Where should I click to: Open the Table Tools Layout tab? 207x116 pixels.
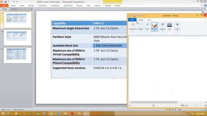pos(117,5)
